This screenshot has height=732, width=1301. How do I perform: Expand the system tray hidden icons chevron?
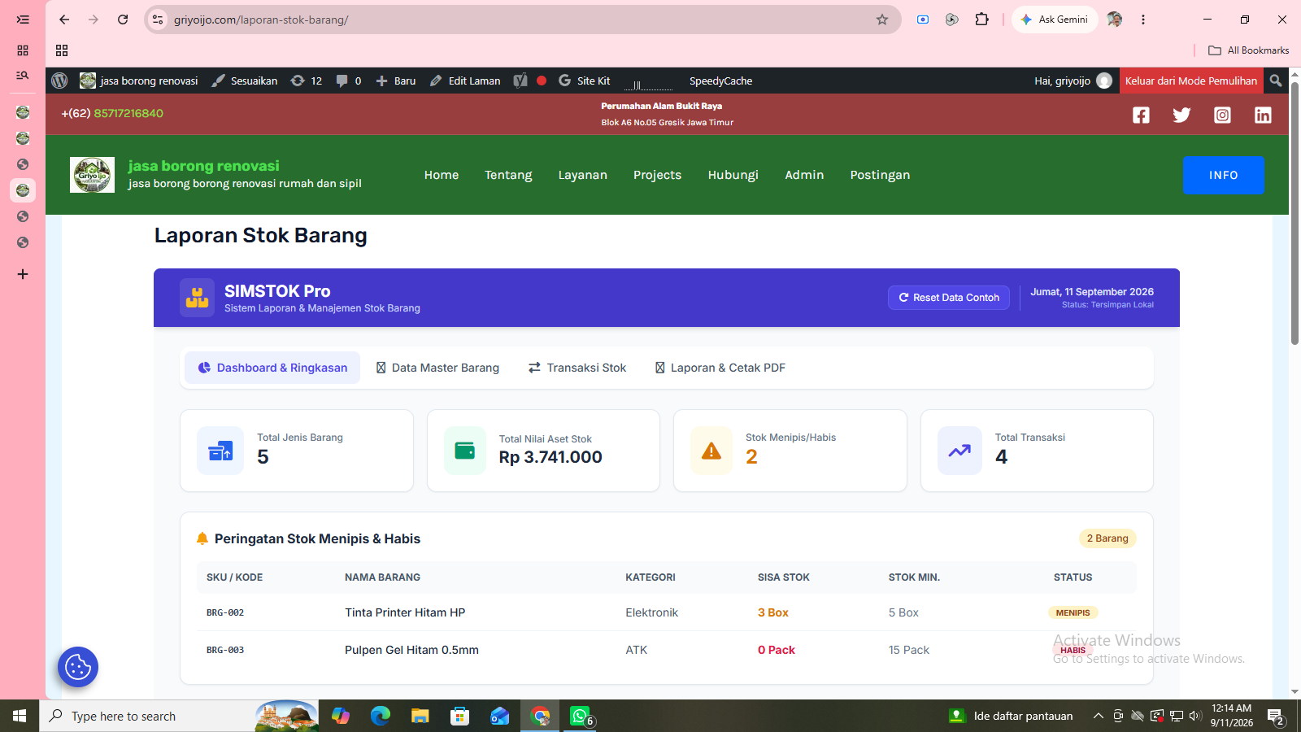pos(1098,716)
